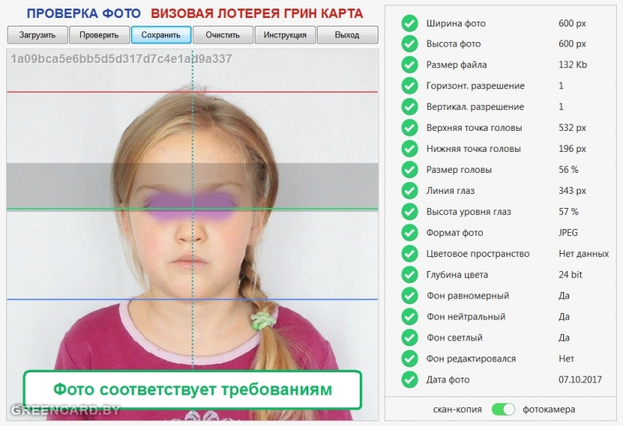Click check icon next to Размер файла
623x426 pixels.
point(410,65)
